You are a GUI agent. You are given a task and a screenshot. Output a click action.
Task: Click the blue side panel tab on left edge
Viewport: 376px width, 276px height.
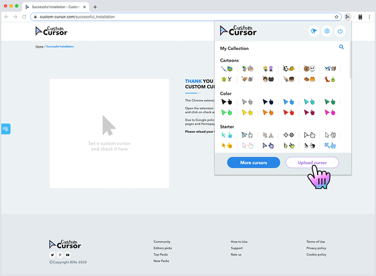pyautogui.click(x=5, y=129)
